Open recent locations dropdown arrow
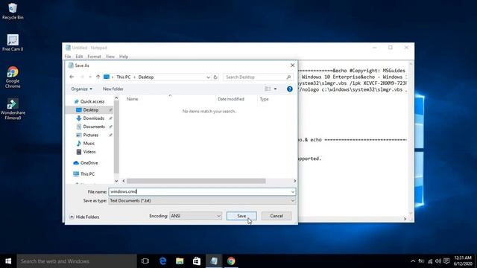 pos(90,77)
